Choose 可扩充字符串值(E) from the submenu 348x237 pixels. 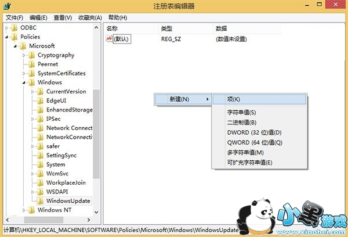pos(259,163)
